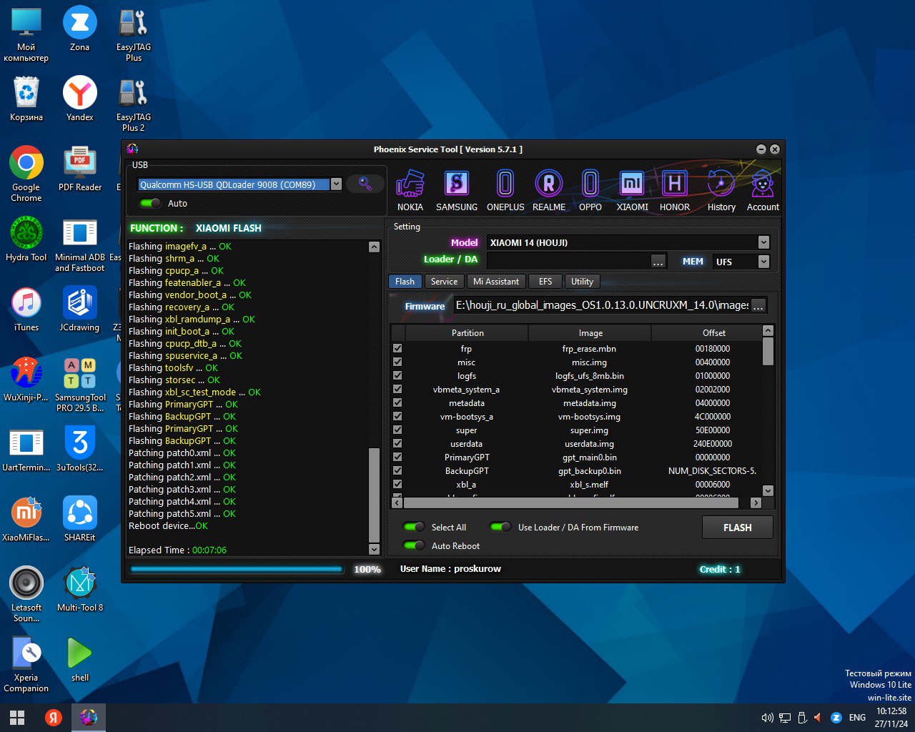Image resolution: width=915 pixels, height=732 pixels.
Task: Open the OPPO brand section
Action: click(590, 190)
